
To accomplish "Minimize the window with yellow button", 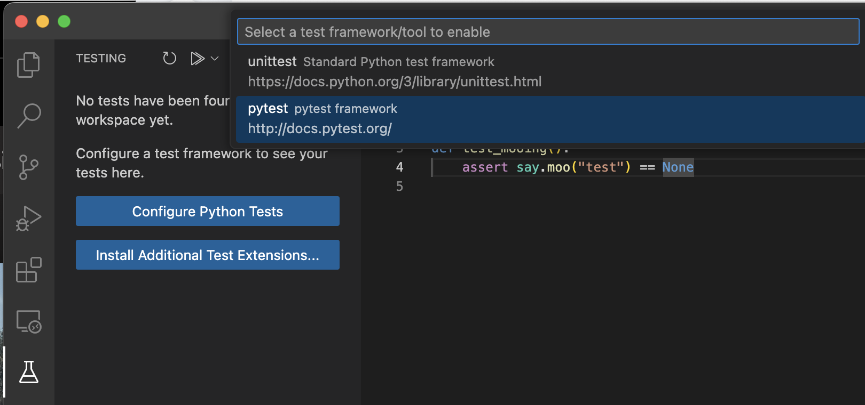I will pyautogui.click(x=43, y=21).
